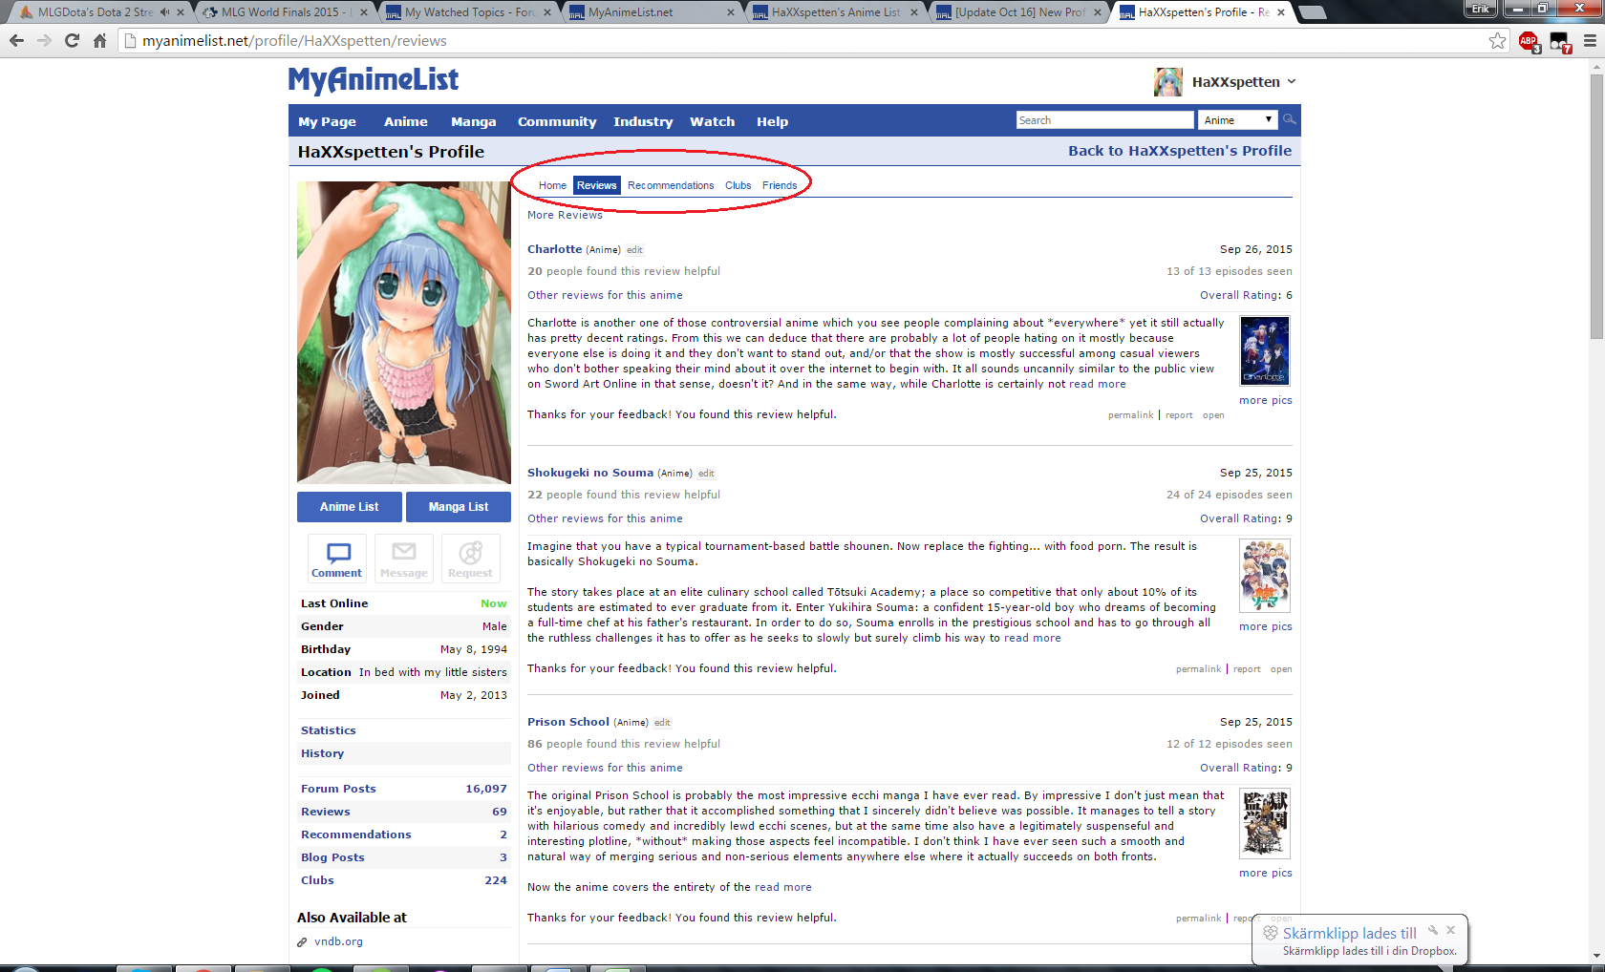Image resolution: width=1605 pixels, height=972 pixels.
Task: Click Back to HaXXspetten's Profile link
Action: tap(1179, 151)
